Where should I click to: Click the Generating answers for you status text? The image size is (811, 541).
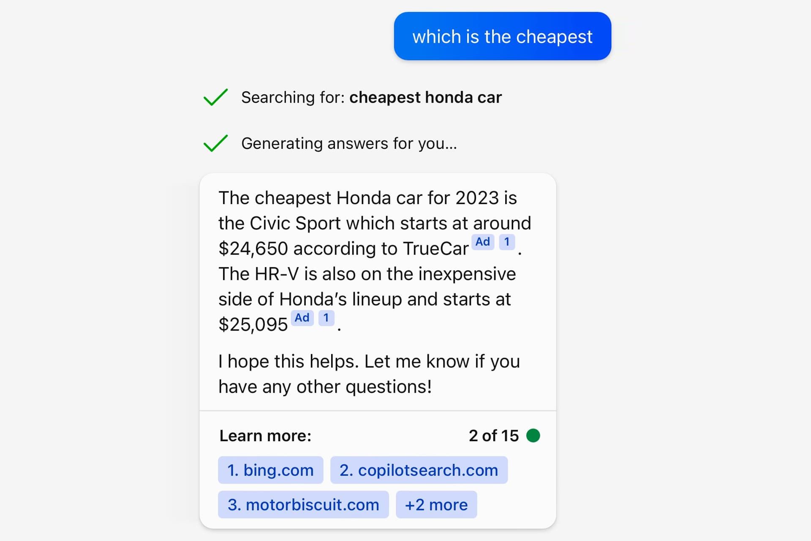click(349, 143)
